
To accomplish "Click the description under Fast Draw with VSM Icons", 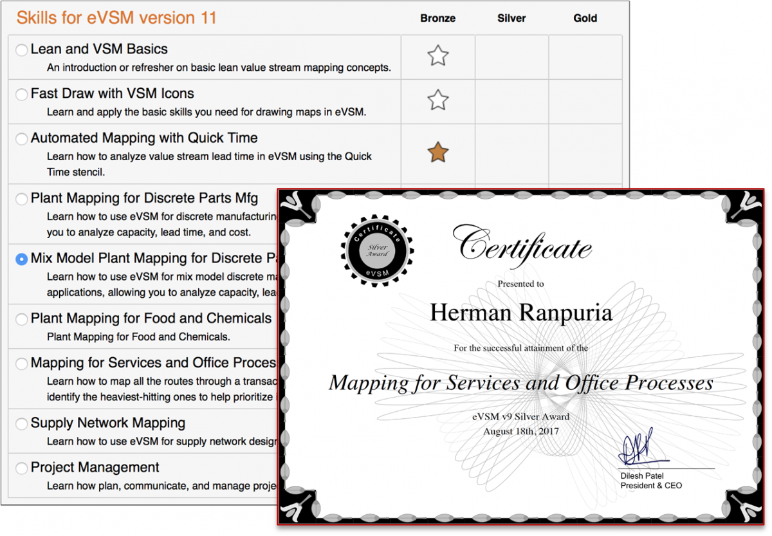I will click(207, 112).
